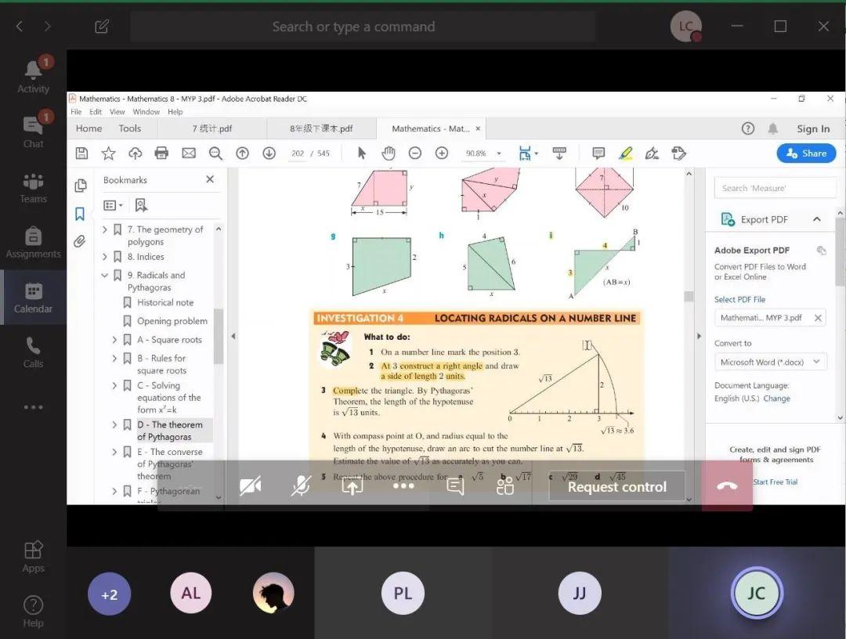Unmute microphone in meeting controls

click(301, 486)
